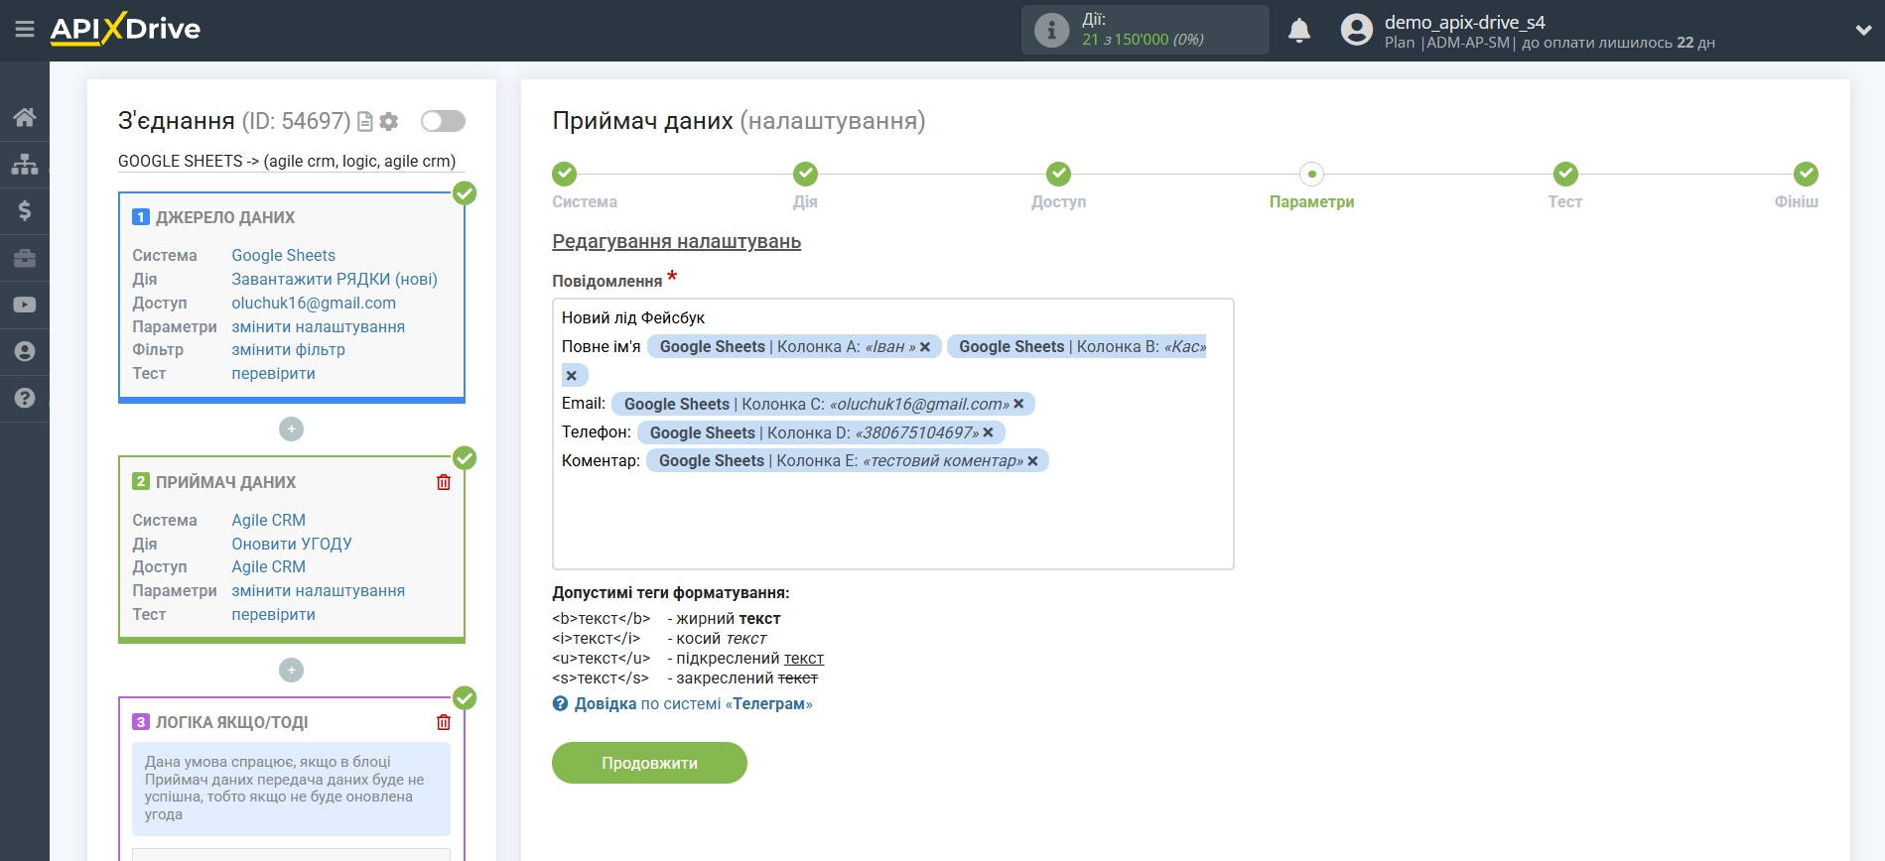This screenshot has width=1885, height=861.
Task: Remove the Колонка E comment tag
Action: [1032, 461]
